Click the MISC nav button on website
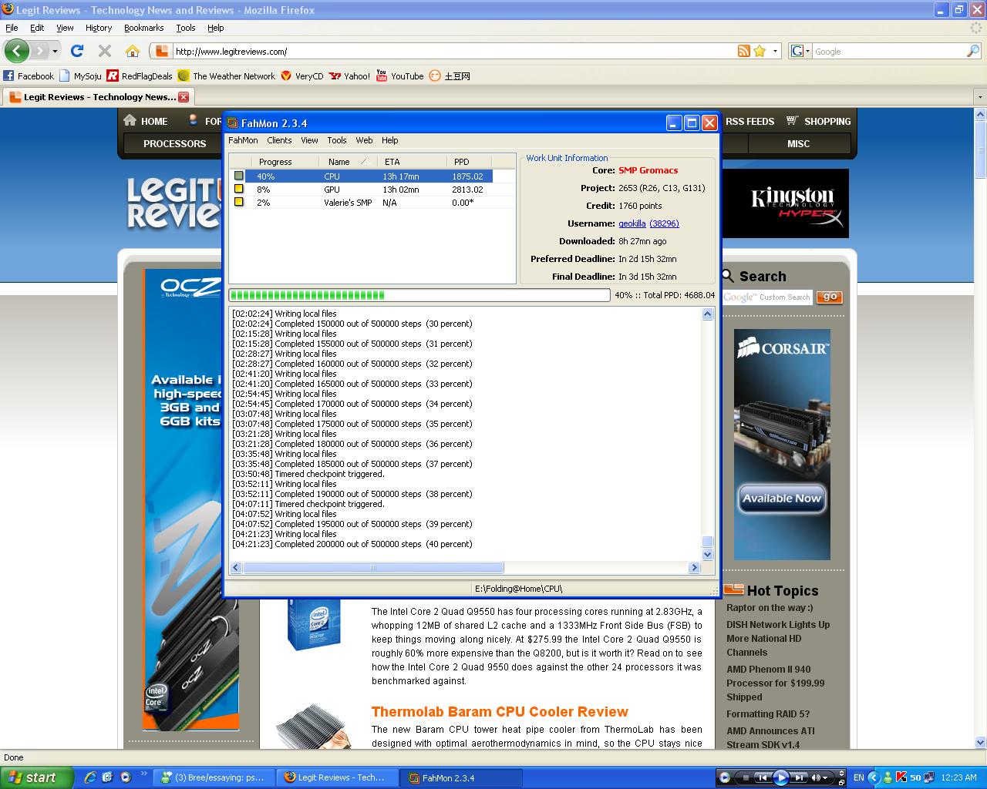Screen dimensions: 987x789 click(x=798, y=143)
